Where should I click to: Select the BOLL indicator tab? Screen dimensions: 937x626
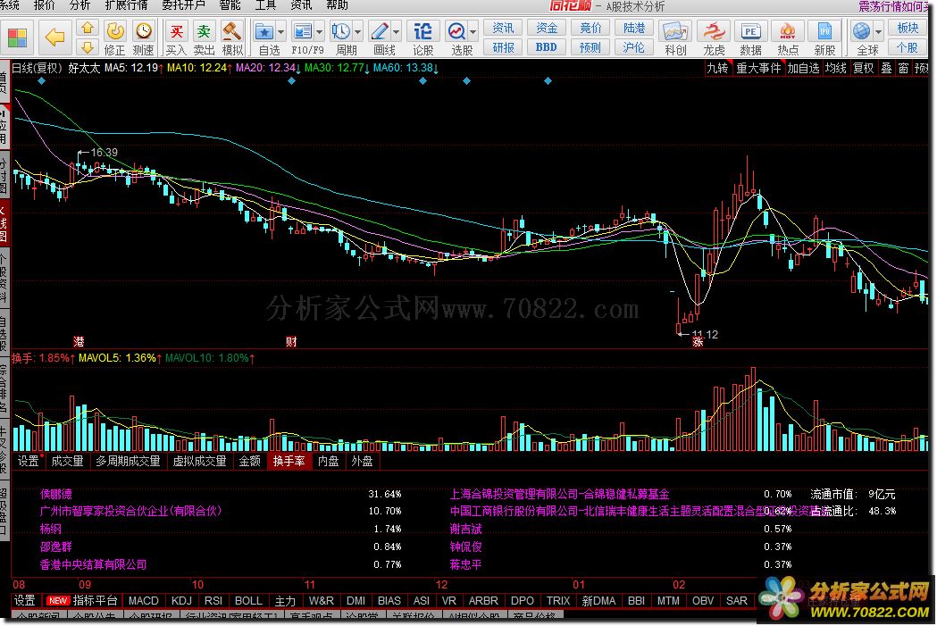click(x=248, y=600)
